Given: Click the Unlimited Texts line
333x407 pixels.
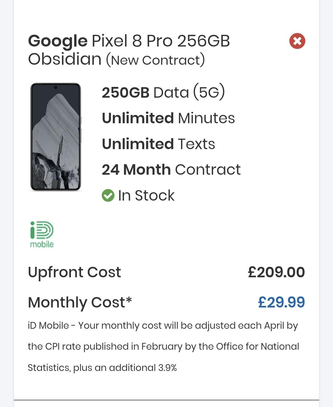Looking at the screenshot, I should click(x=158, y=144).
